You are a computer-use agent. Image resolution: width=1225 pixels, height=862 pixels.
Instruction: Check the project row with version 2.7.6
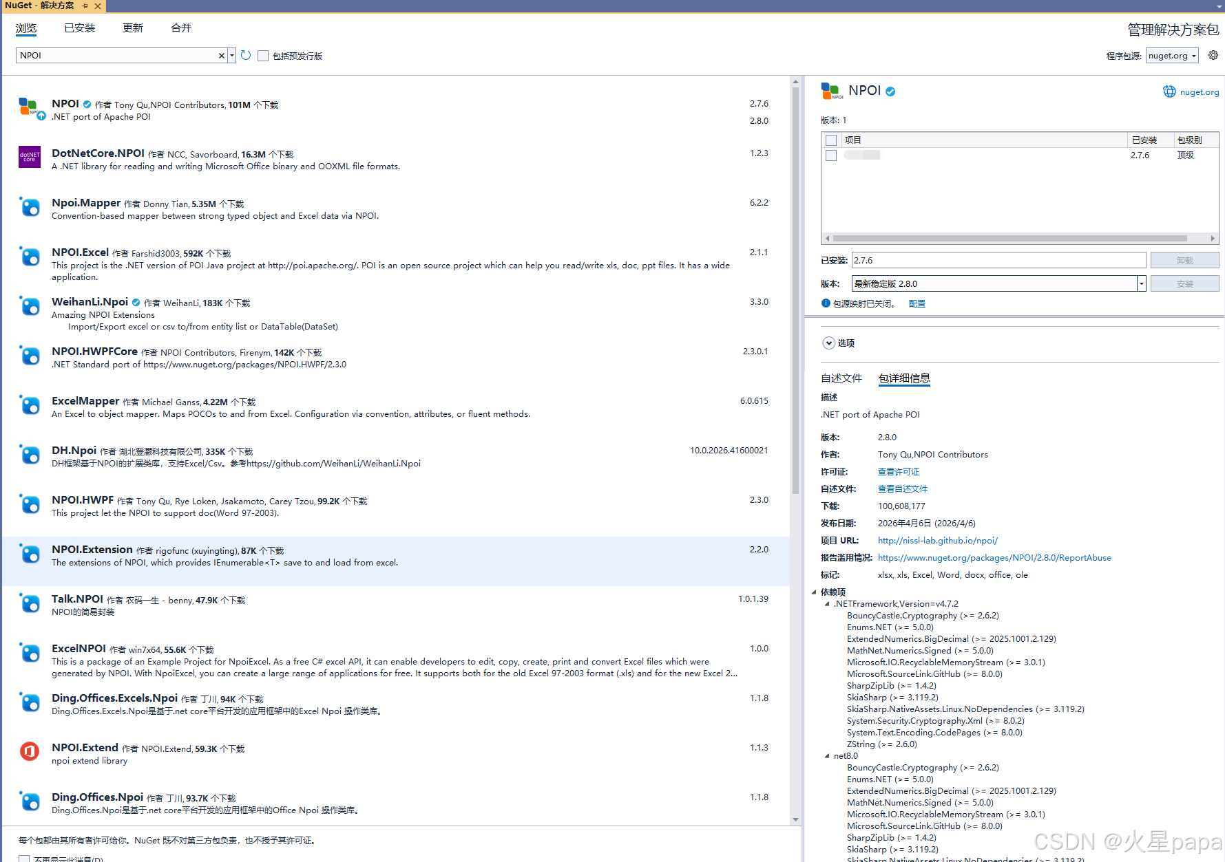point(831,155)
